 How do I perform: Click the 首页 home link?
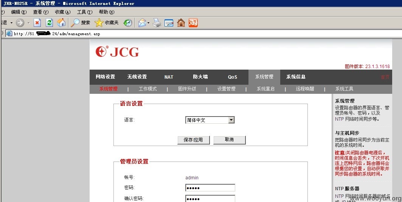click(385, 77)
